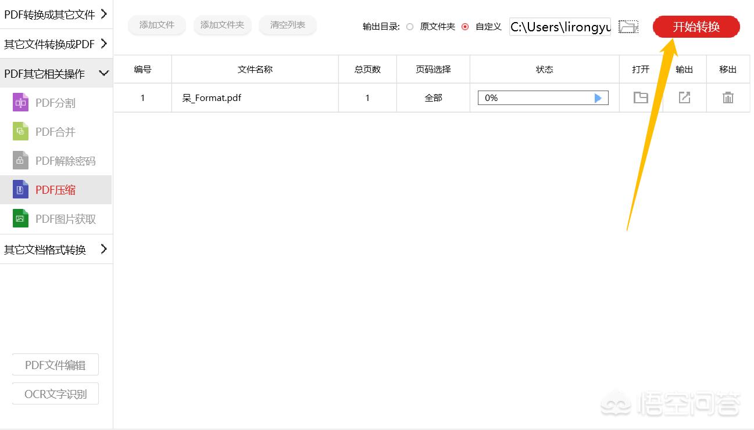Browse output folder with the folder picker icon

point(628,27)
